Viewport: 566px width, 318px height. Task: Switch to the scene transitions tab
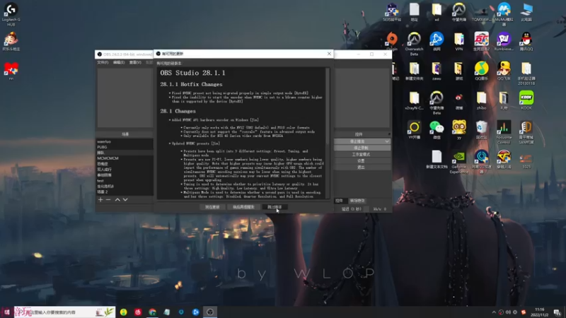click(357, 201)
